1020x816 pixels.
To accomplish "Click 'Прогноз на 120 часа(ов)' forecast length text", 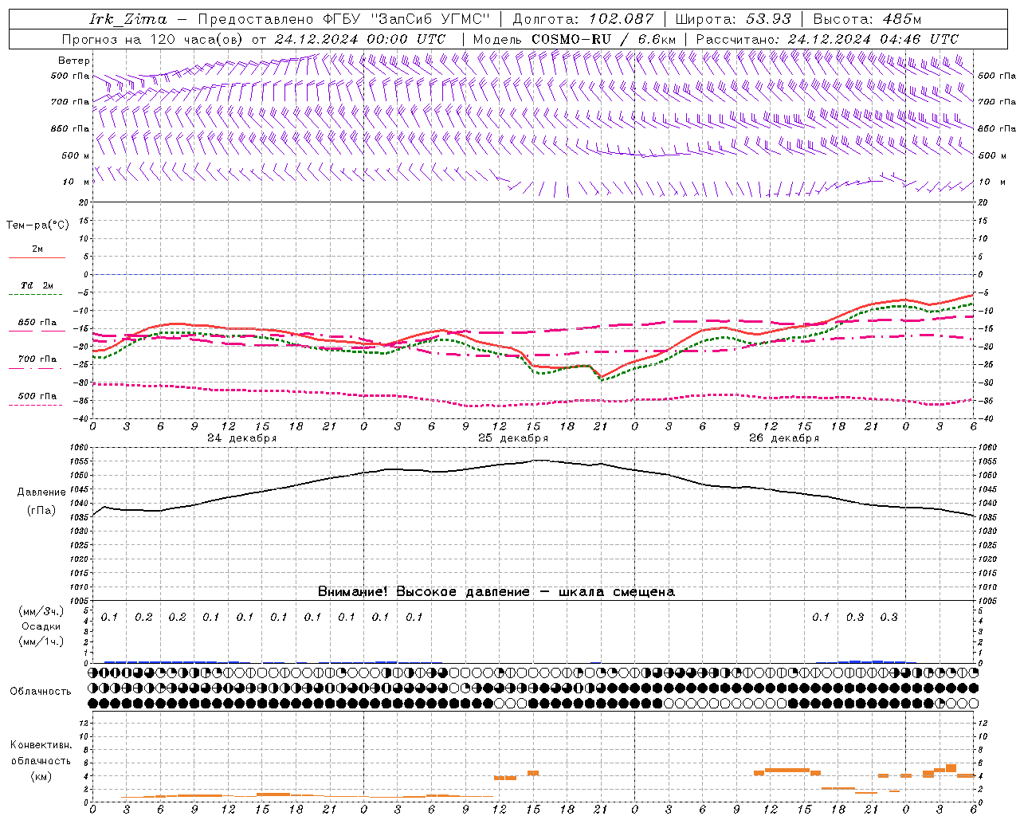I will 153,39.
